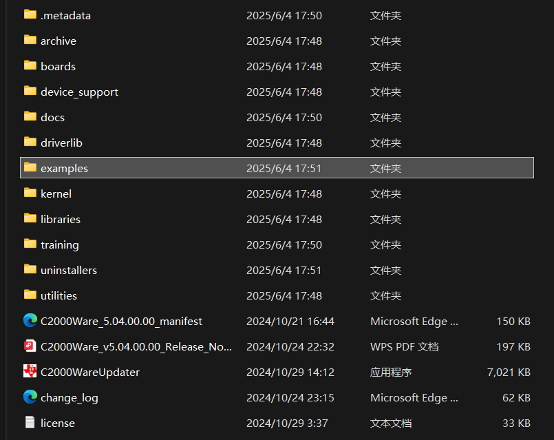Viewport: 554px width, 440px height.
Task: Select the libraries folder name
Action: 61,220
